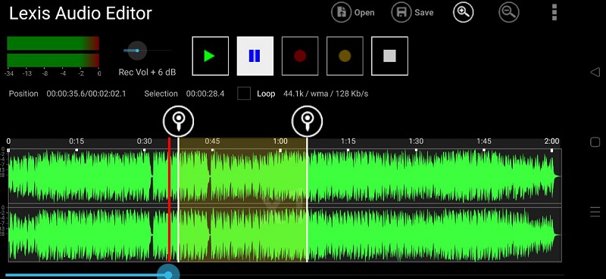Click the Lexis Audio Editor title

point(80,14)
